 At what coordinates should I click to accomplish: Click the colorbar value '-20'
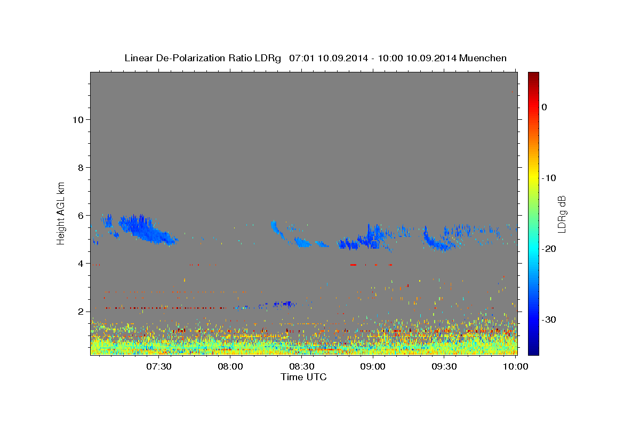pos(549,249)
